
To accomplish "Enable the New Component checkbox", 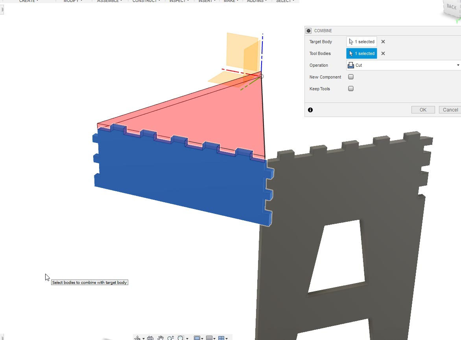I will click(x=351, y=77).
